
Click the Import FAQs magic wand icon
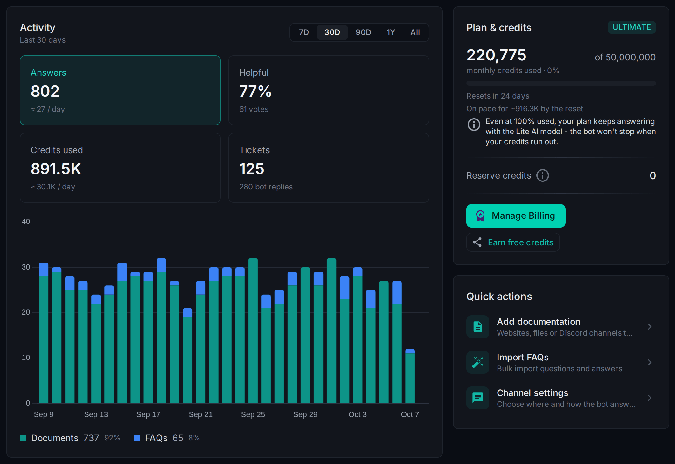coord(478,362)
